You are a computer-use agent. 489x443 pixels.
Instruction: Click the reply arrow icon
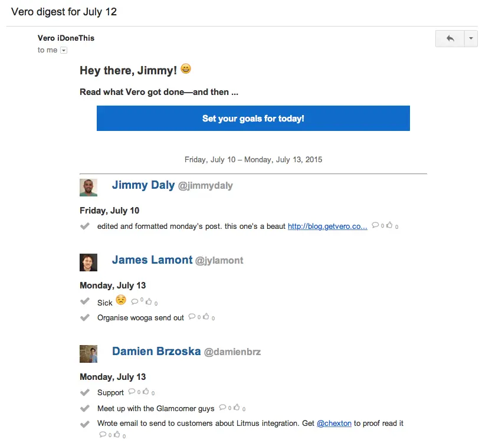pyautogui.click(x=450, y=38)
